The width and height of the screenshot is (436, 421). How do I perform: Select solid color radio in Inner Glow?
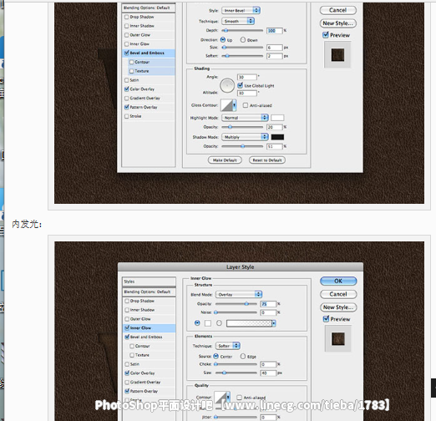click(x=197, y=323)
